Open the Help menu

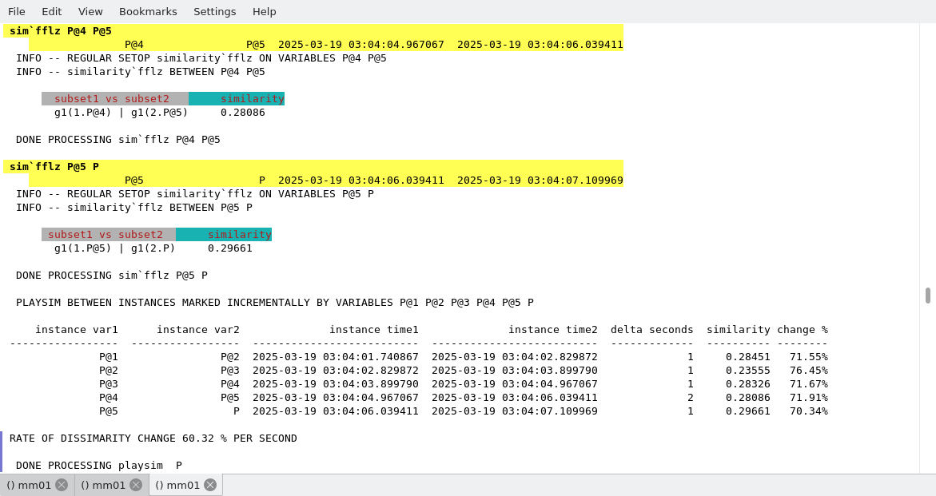click(x=264, y=11)
